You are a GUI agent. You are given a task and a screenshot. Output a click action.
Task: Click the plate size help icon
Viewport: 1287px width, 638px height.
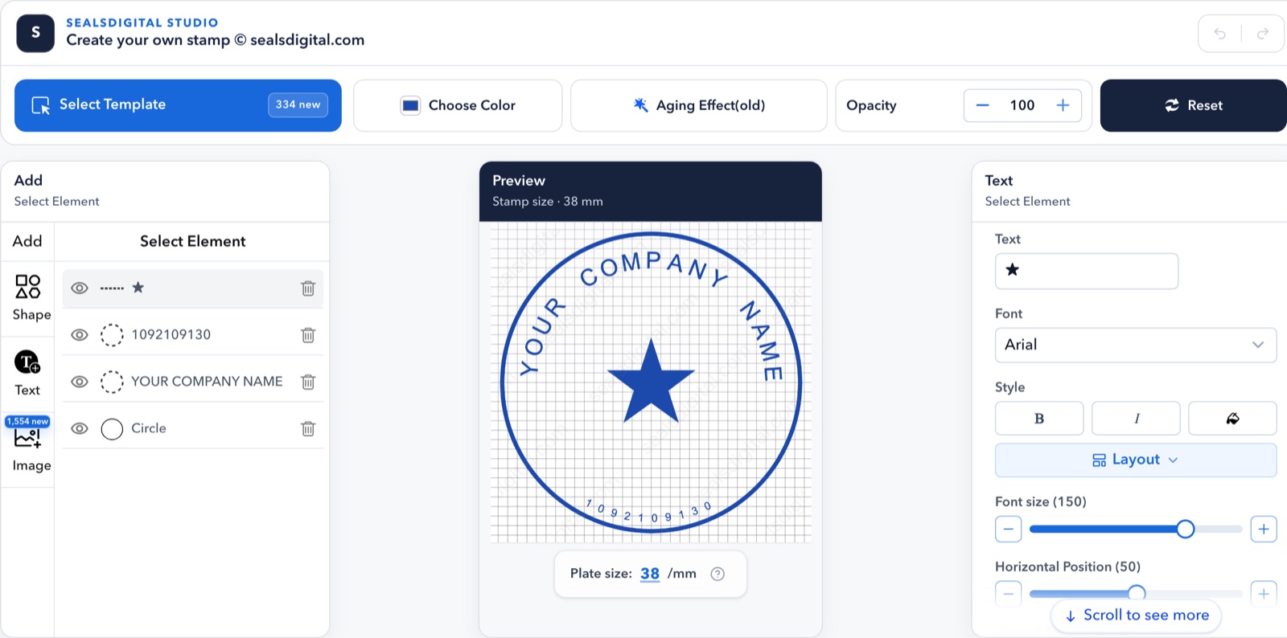[718, 574]
